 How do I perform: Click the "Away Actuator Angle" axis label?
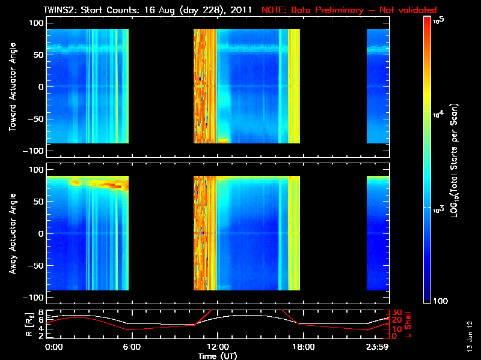click(x=13, y=233)
